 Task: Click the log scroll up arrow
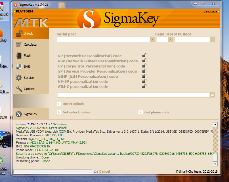[x=215, y=125]
